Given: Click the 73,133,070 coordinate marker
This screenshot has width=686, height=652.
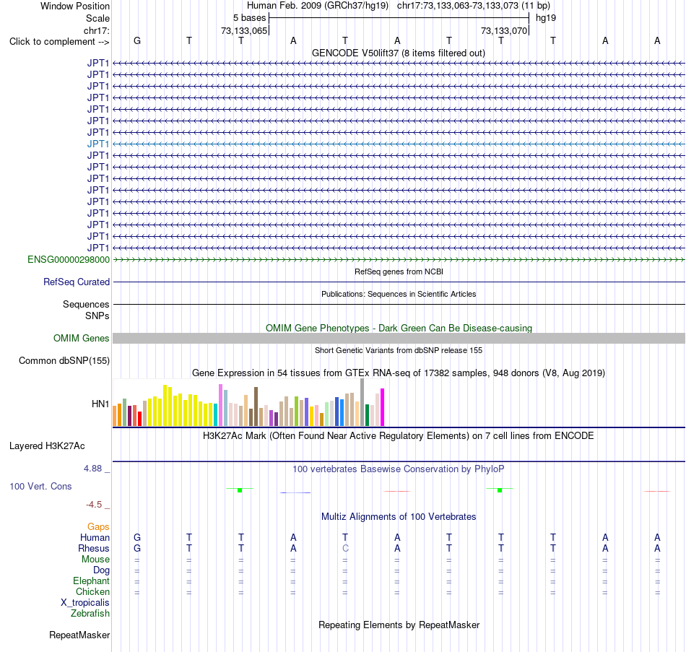Looking at the screenshot, I should point(504,30).
